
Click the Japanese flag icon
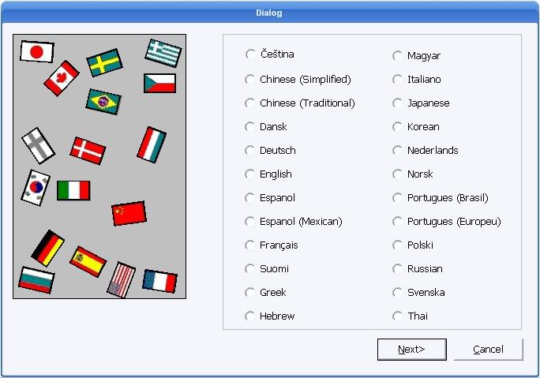click(x=37, y=51)
